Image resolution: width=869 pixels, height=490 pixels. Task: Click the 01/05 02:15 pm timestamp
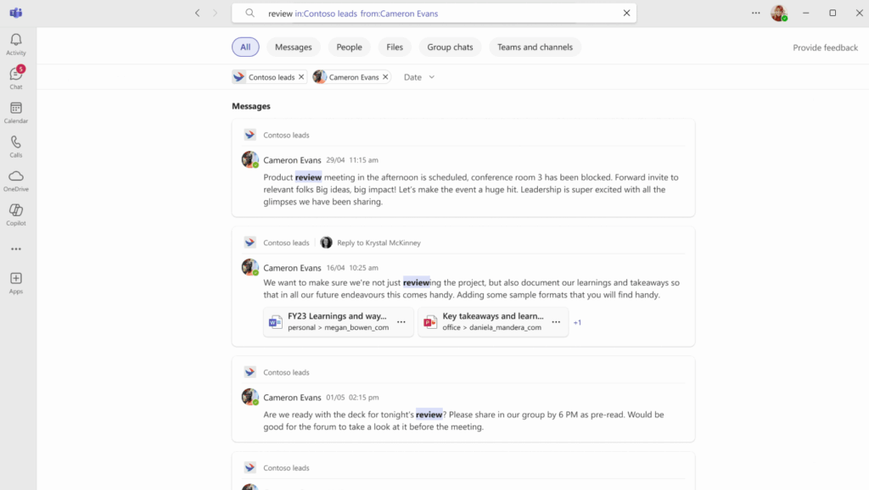352,398
